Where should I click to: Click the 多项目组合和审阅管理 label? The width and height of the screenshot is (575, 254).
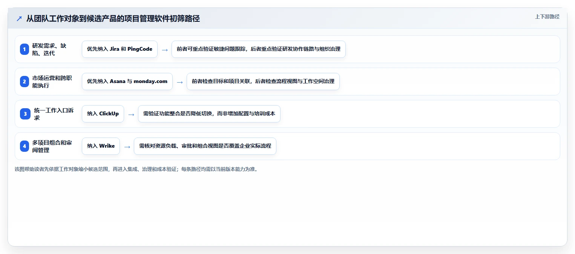point(52,146)
